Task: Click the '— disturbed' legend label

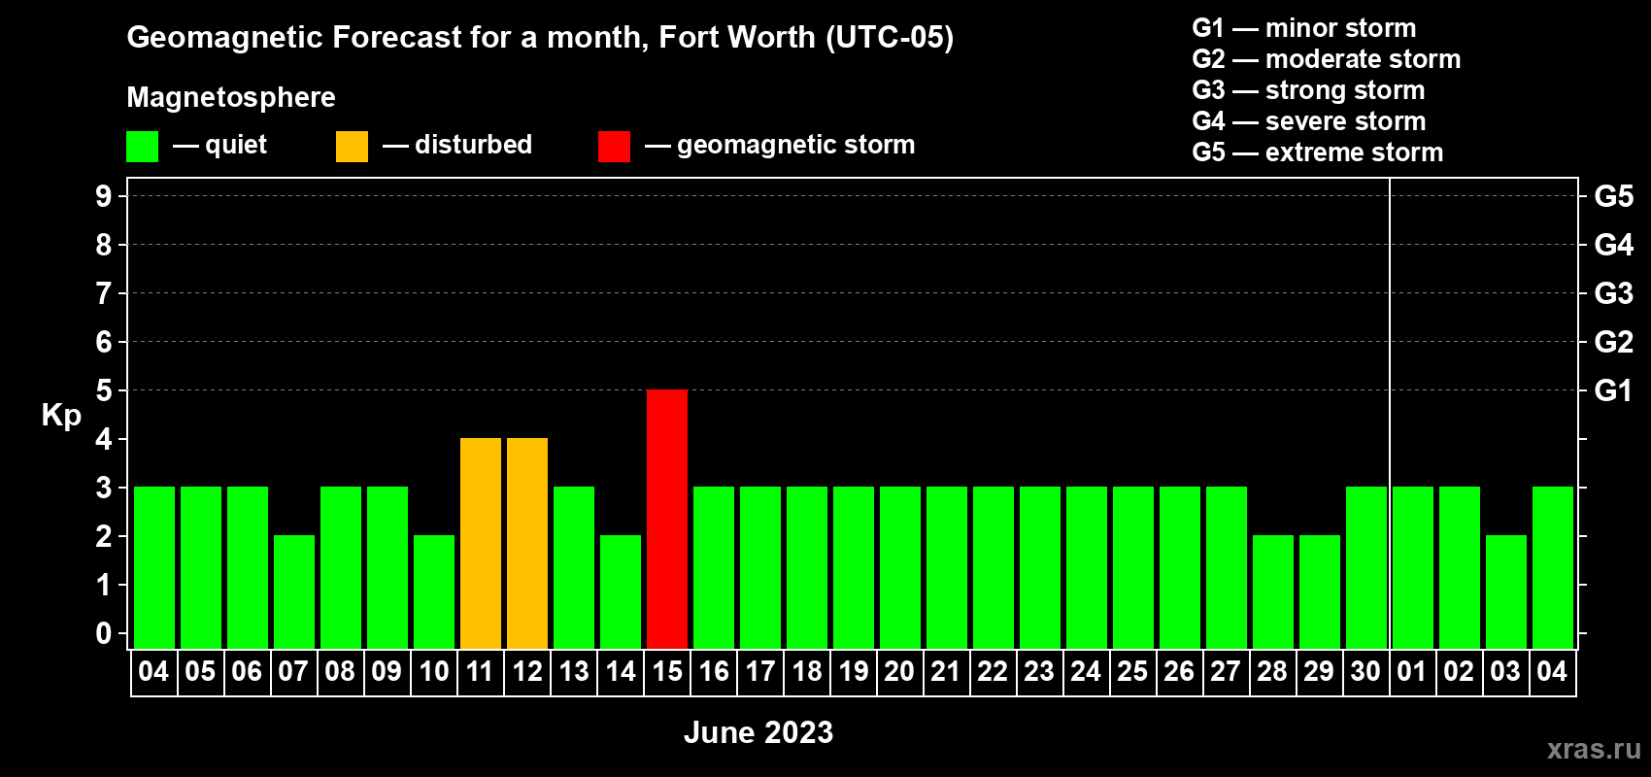Action: click(x=457, y=145)
